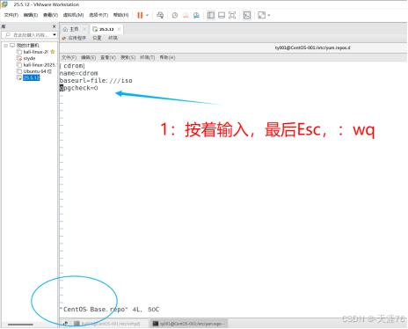Click the Stretch Guest view icon
This screenshot has height=329, width=408.
(261, 15)
